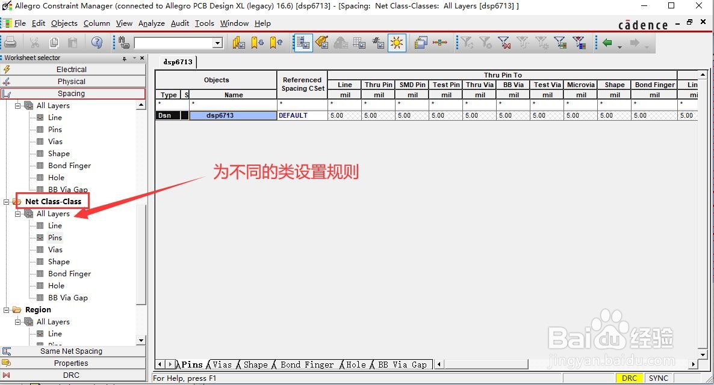Click the tree scrollbar down arrow
The height and width of the screenshot is (385, 714).
point(141,340)
